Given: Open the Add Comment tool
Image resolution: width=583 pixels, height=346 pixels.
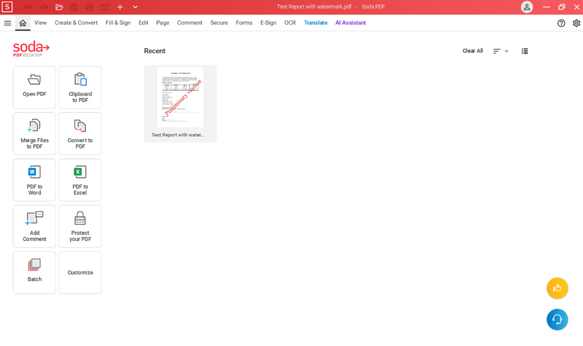Looking at the screenshot, I should click(x=34, y=226).
